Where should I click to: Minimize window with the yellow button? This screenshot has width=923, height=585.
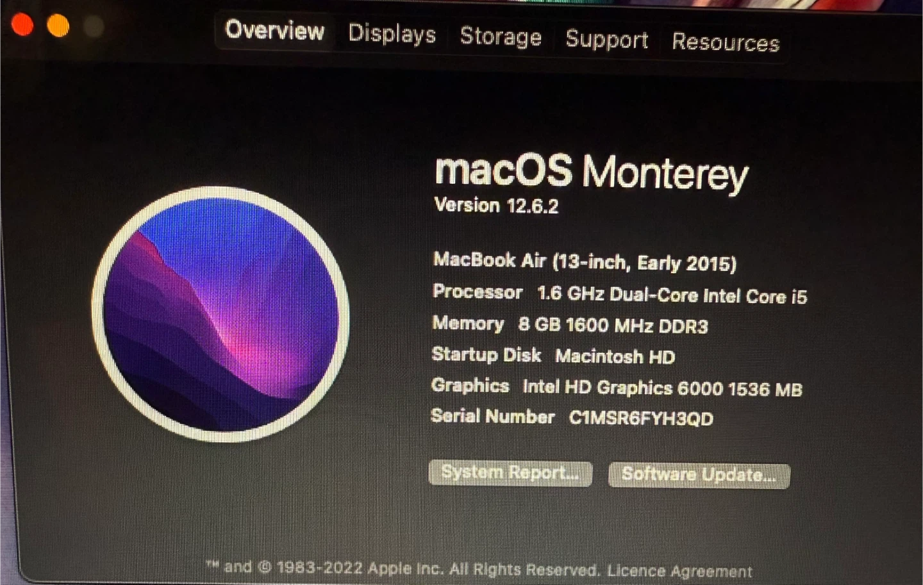coord(58,26)
